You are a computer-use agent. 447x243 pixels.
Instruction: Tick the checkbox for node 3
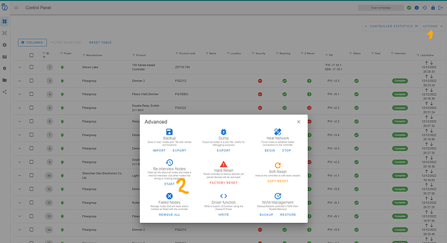pyautogui.click(x=31, y=81)
